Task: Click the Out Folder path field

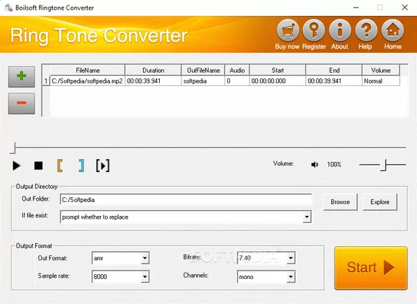Action: click(x=186, y=200)
